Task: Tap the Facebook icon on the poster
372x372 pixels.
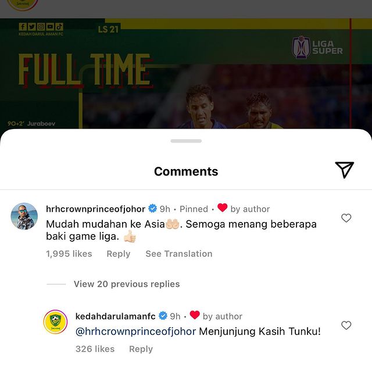Action: 23,27
